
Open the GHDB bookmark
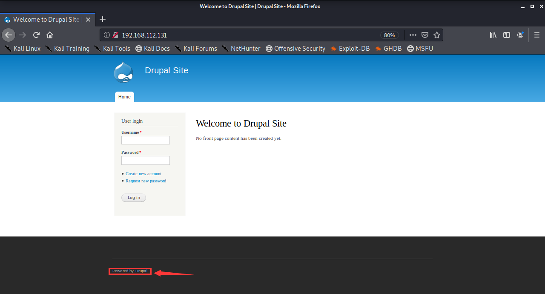pyautogui.click(x=388, y=49)
